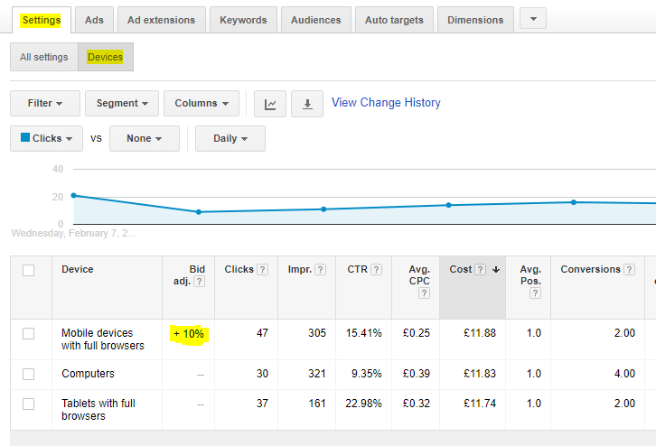The image size is (656, 446).
Task: Tick the select-all checkbox in table header
Action: coord(28,270)
